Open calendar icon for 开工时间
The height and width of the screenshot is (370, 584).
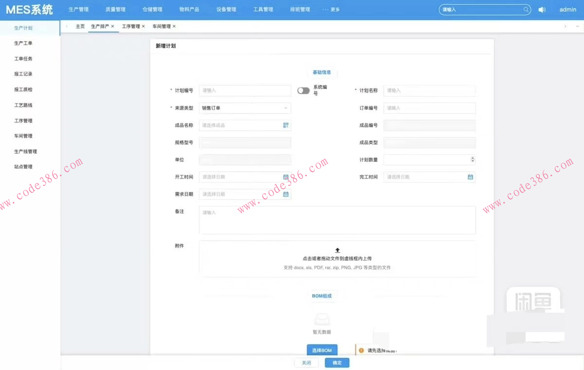point(286,177)
